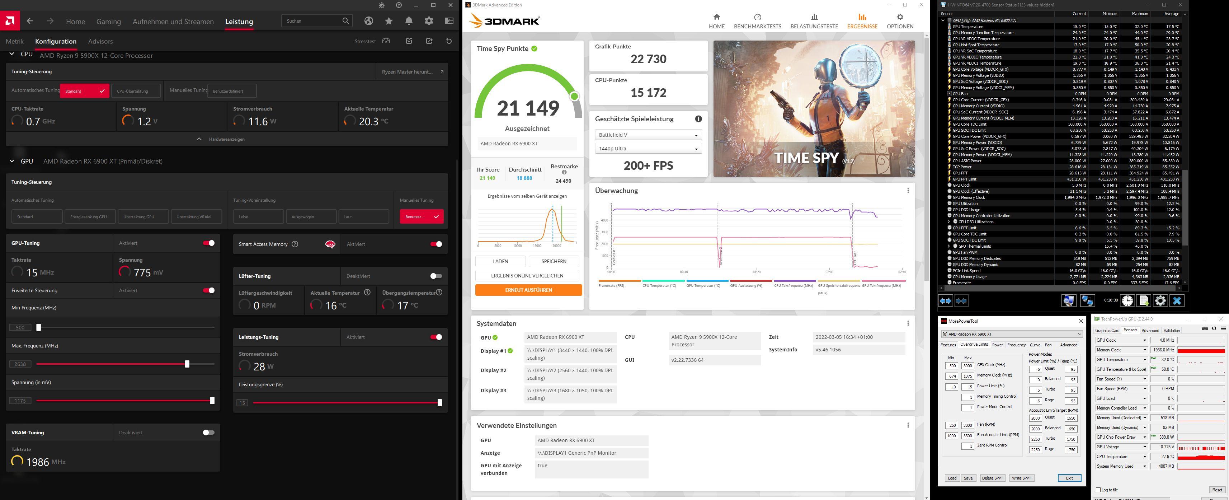Select CPU Standard automatic tuning option
Viewport: 1229px width, 500px height.
click(84, 91)
